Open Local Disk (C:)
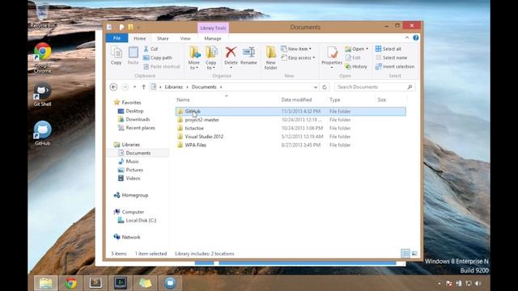This screenshot has width=518, height=291. point(141,221)
